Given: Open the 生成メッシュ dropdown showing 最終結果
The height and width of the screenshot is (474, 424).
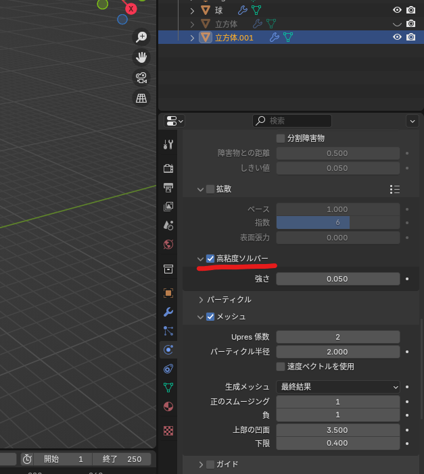Looking at the screenshot, I should click(337, 387).
